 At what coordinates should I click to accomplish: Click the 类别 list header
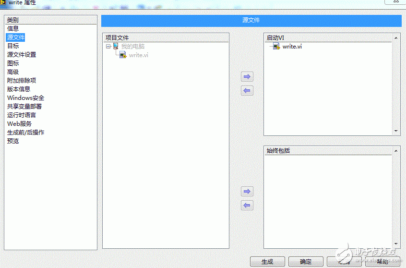(51, 20)
